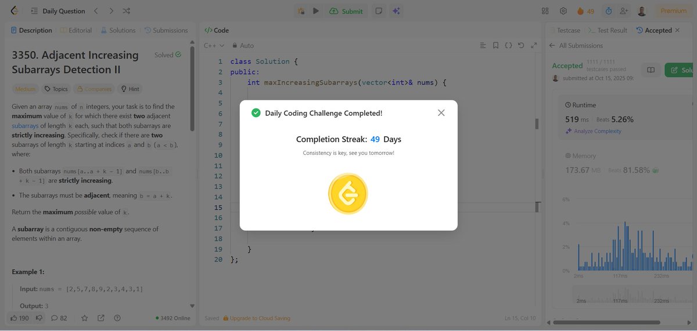Go back to All Submissions

tap(576, 45)
